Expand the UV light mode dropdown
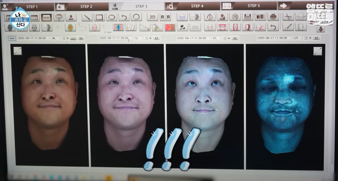The width and height of the screenshot is (338, 181). pos(298,38)
